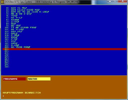Click line 2 starting with G99
This screenshot has width=128, height=100.
[28, 12]
